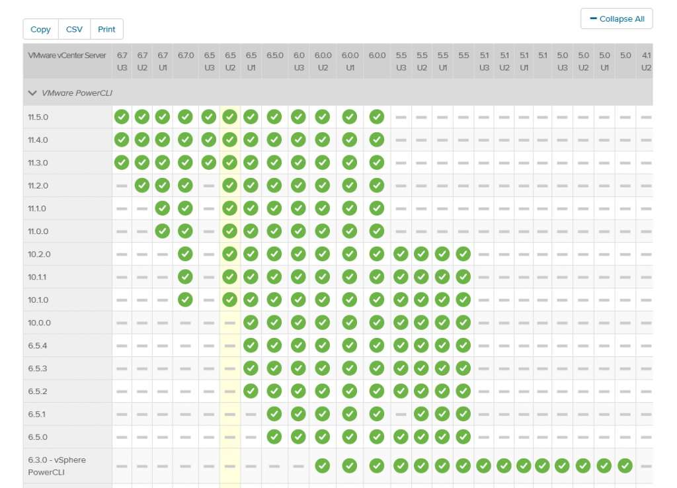677x488 pixels.
Task: Click the 6.7 U3 column header
Action: [x=122, y=61]
